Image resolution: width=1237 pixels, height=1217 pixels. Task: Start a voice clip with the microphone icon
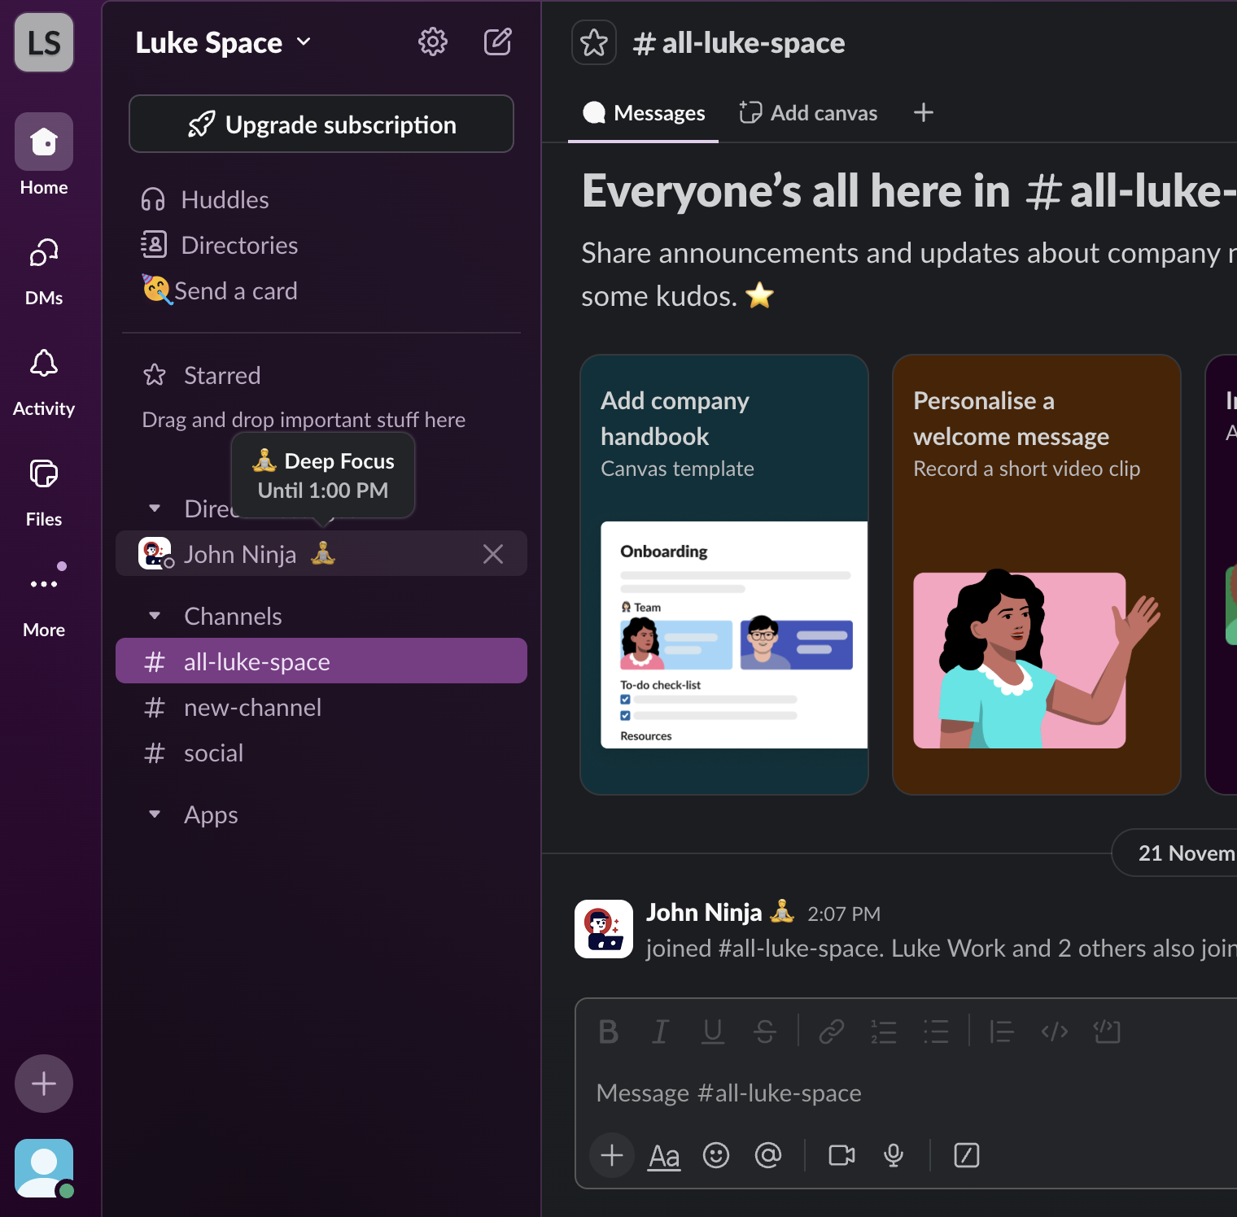(x=893, y=1155)
